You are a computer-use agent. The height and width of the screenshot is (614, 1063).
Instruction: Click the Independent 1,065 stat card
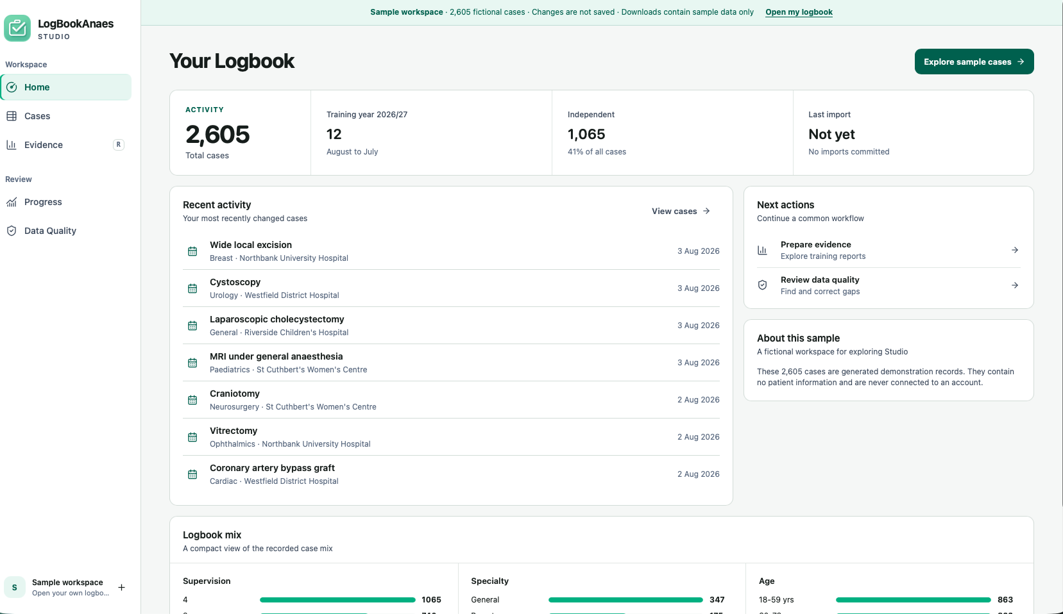click(673, 133)
